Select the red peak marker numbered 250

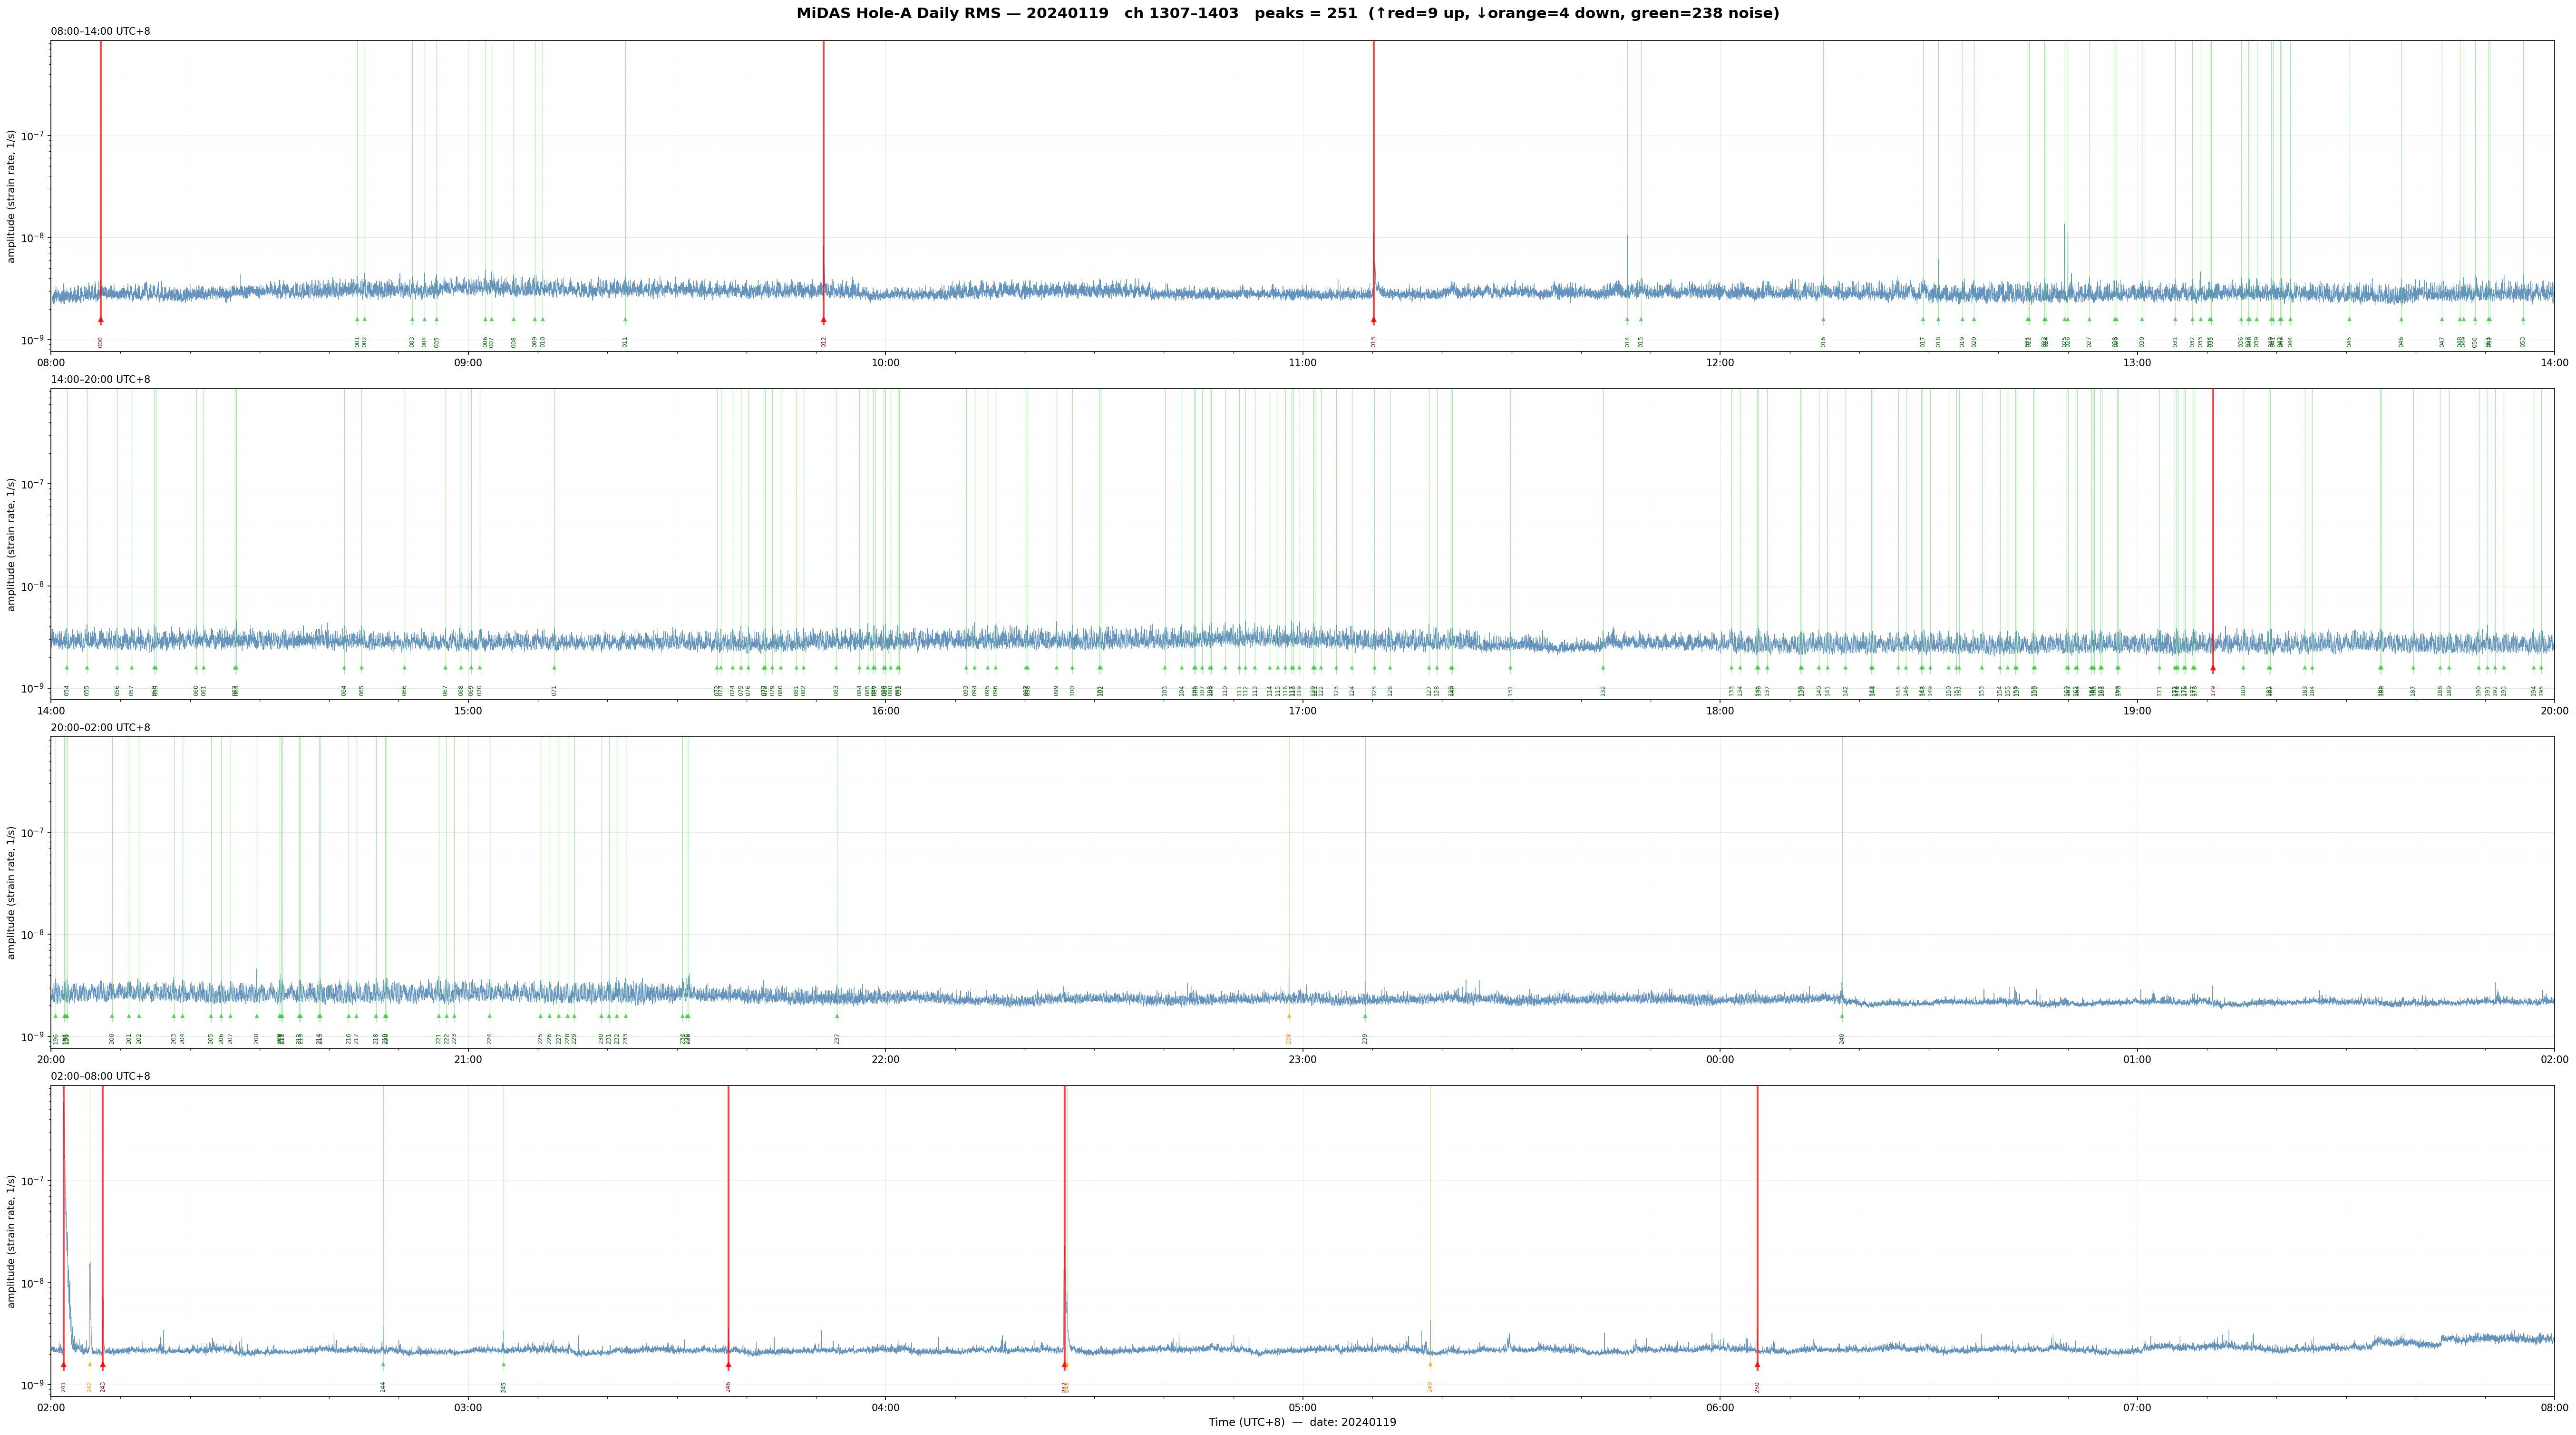point(1757,1365)
